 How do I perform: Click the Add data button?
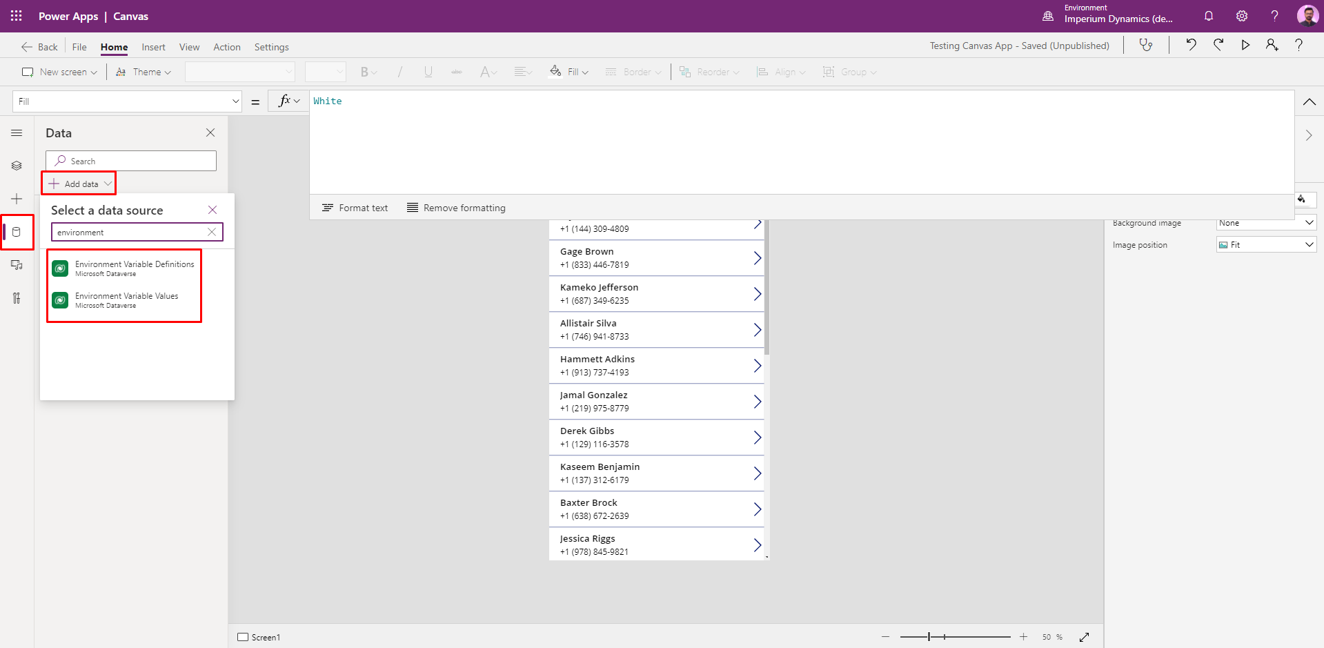(x=78, y=183)
